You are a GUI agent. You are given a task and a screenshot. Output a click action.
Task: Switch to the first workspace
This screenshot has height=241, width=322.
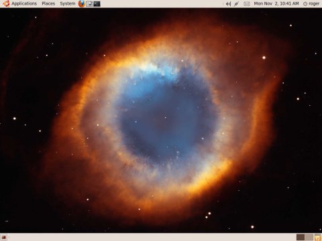[x=301, y=237]
